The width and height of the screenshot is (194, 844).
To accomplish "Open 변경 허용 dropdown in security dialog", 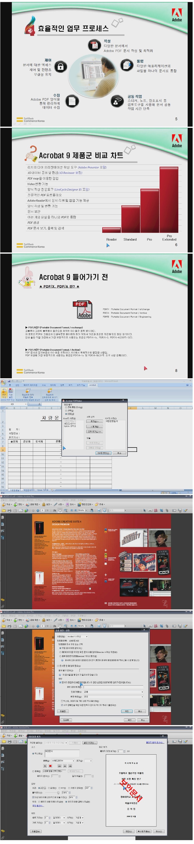I will coord(113,697).
